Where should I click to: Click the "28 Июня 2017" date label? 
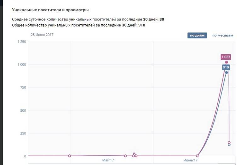pyautogui.click(x=42, y=35)
